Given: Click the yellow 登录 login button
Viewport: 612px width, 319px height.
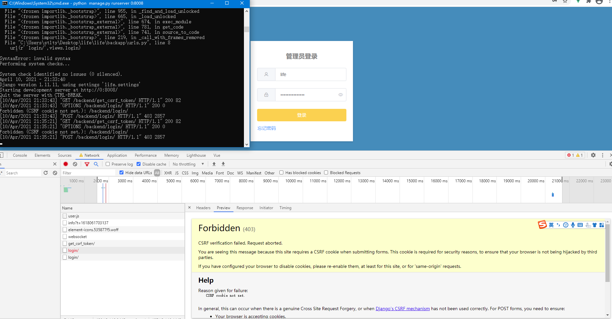Looking at the screenshot, I should coord(301,115).
